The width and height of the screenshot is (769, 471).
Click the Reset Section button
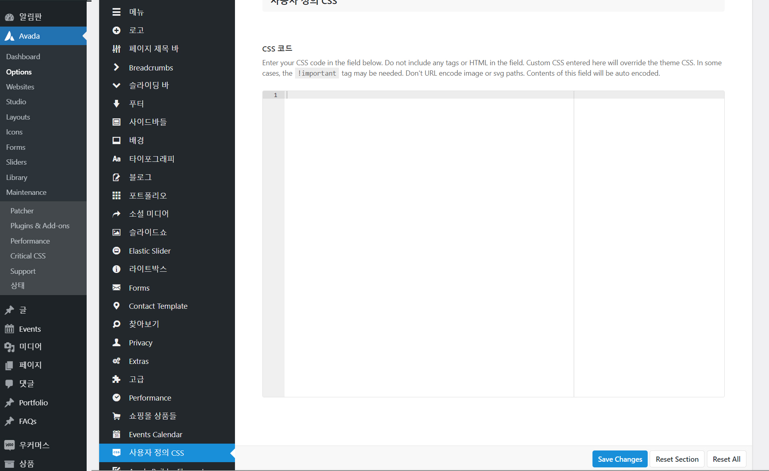click(677, 459)
